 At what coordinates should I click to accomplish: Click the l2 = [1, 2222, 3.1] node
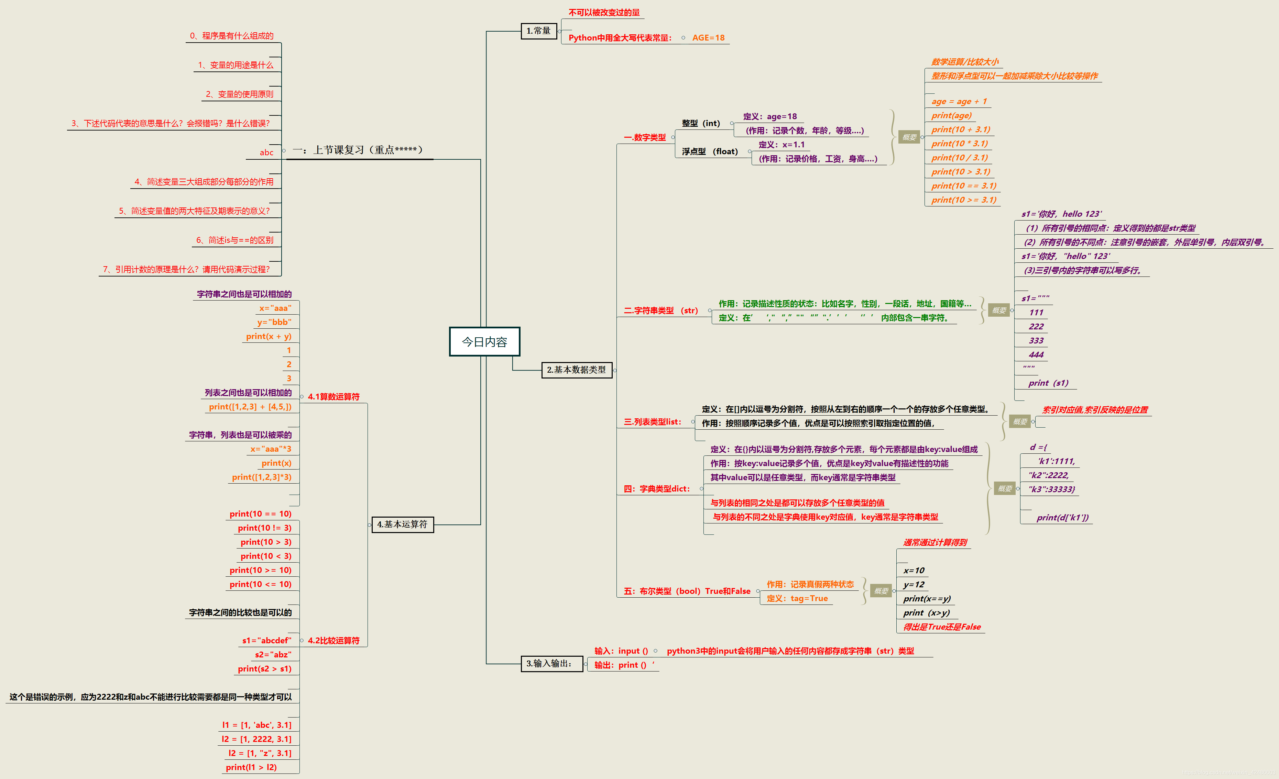[x=256, y=739]
